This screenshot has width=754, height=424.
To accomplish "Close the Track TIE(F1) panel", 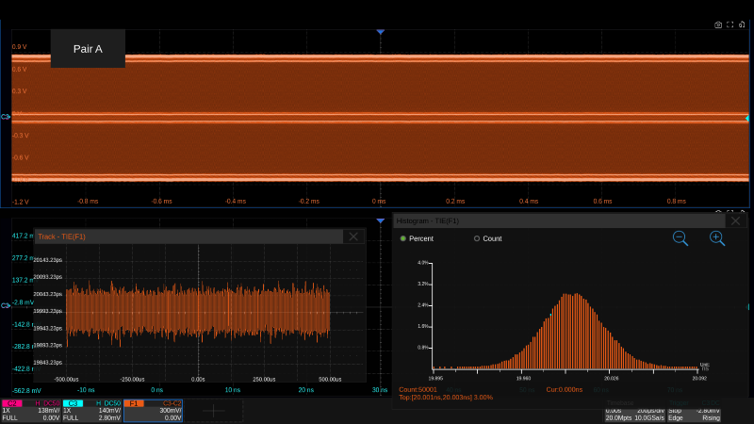I will point(353,236).
